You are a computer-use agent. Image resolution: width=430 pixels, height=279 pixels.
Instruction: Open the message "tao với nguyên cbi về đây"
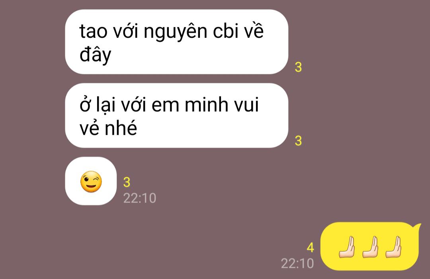click(177, 42)
